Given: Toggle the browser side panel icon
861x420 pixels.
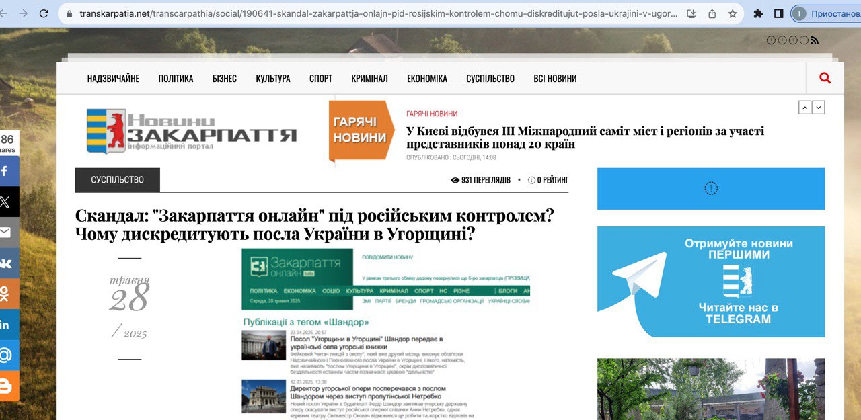Looking at the screenshot, I should (778, 13).
